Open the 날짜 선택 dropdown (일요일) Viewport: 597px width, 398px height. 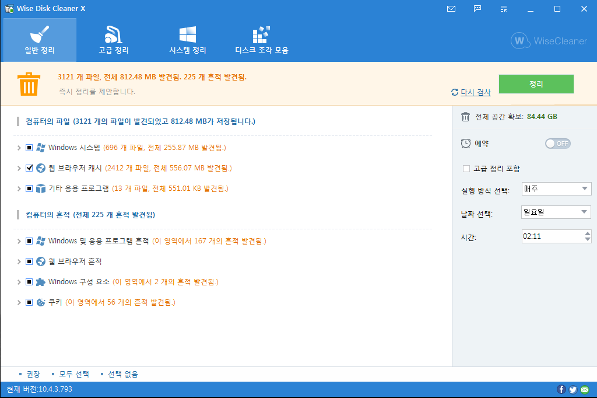(556, 212)
